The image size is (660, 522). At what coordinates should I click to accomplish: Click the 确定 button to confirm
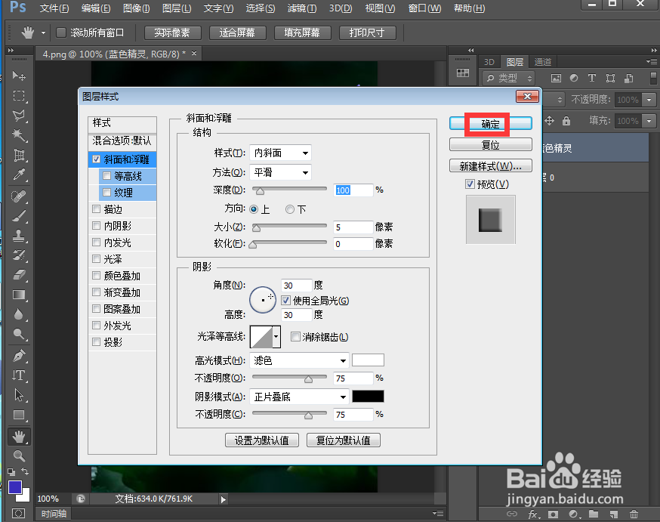(x=490, y=122)
